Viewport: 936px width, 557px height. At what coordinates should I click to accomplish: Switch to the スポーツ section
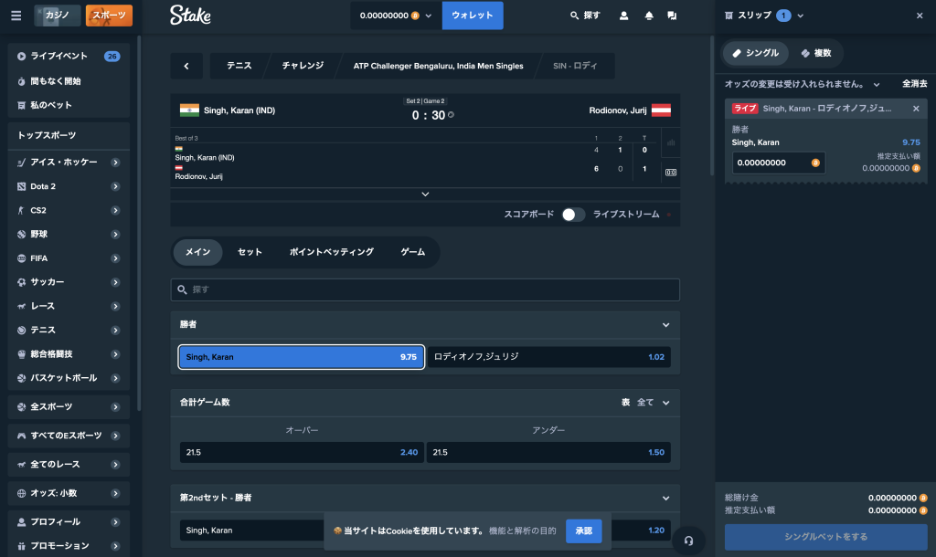click(x=110, y=16)
